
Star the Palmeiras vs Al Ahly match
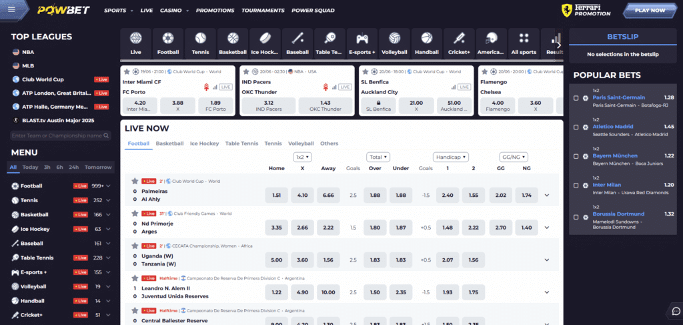135,181
